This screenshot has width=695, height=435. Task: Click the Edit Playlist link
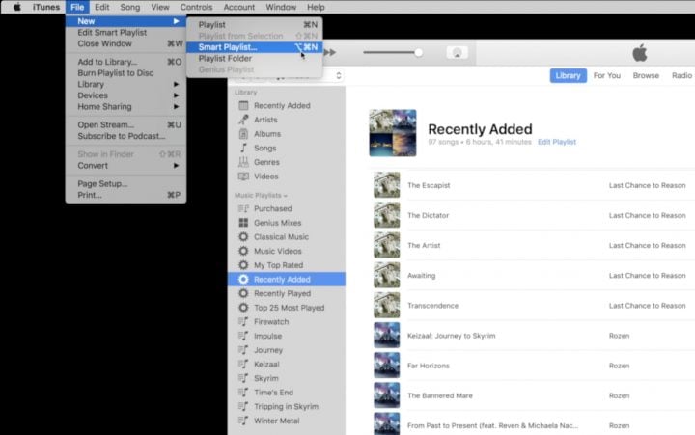pos(557,142)
